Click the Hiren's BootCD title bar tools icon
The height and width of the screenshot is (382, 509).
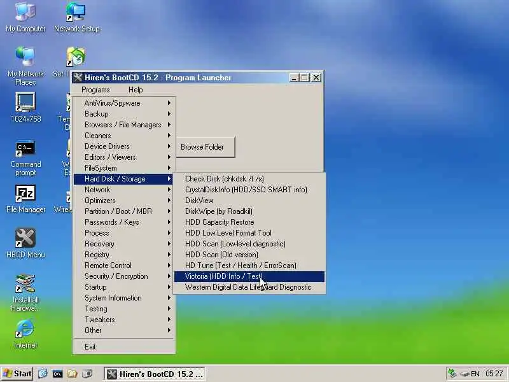pos(78,78)
